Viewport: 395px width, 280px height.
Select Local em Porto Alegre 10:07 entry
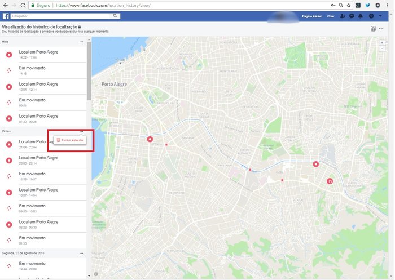click(43, 192)
